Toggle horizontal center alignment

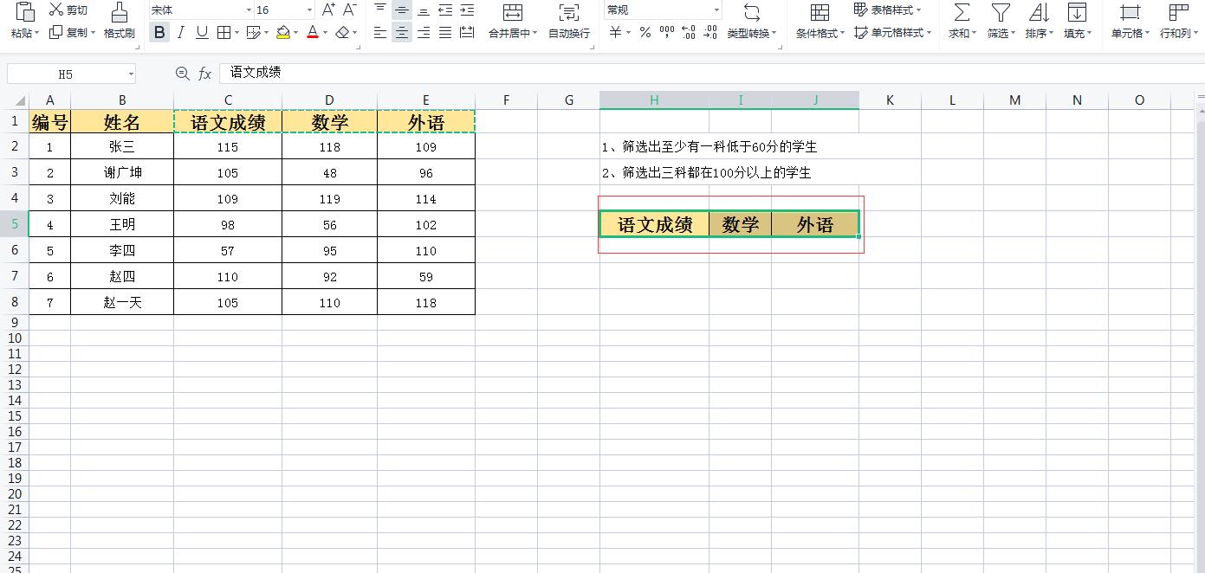coord(402,32)
